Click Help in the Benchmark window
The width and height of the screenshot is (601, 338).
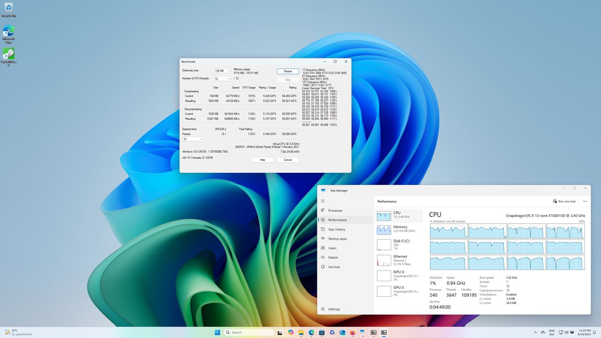262,160
